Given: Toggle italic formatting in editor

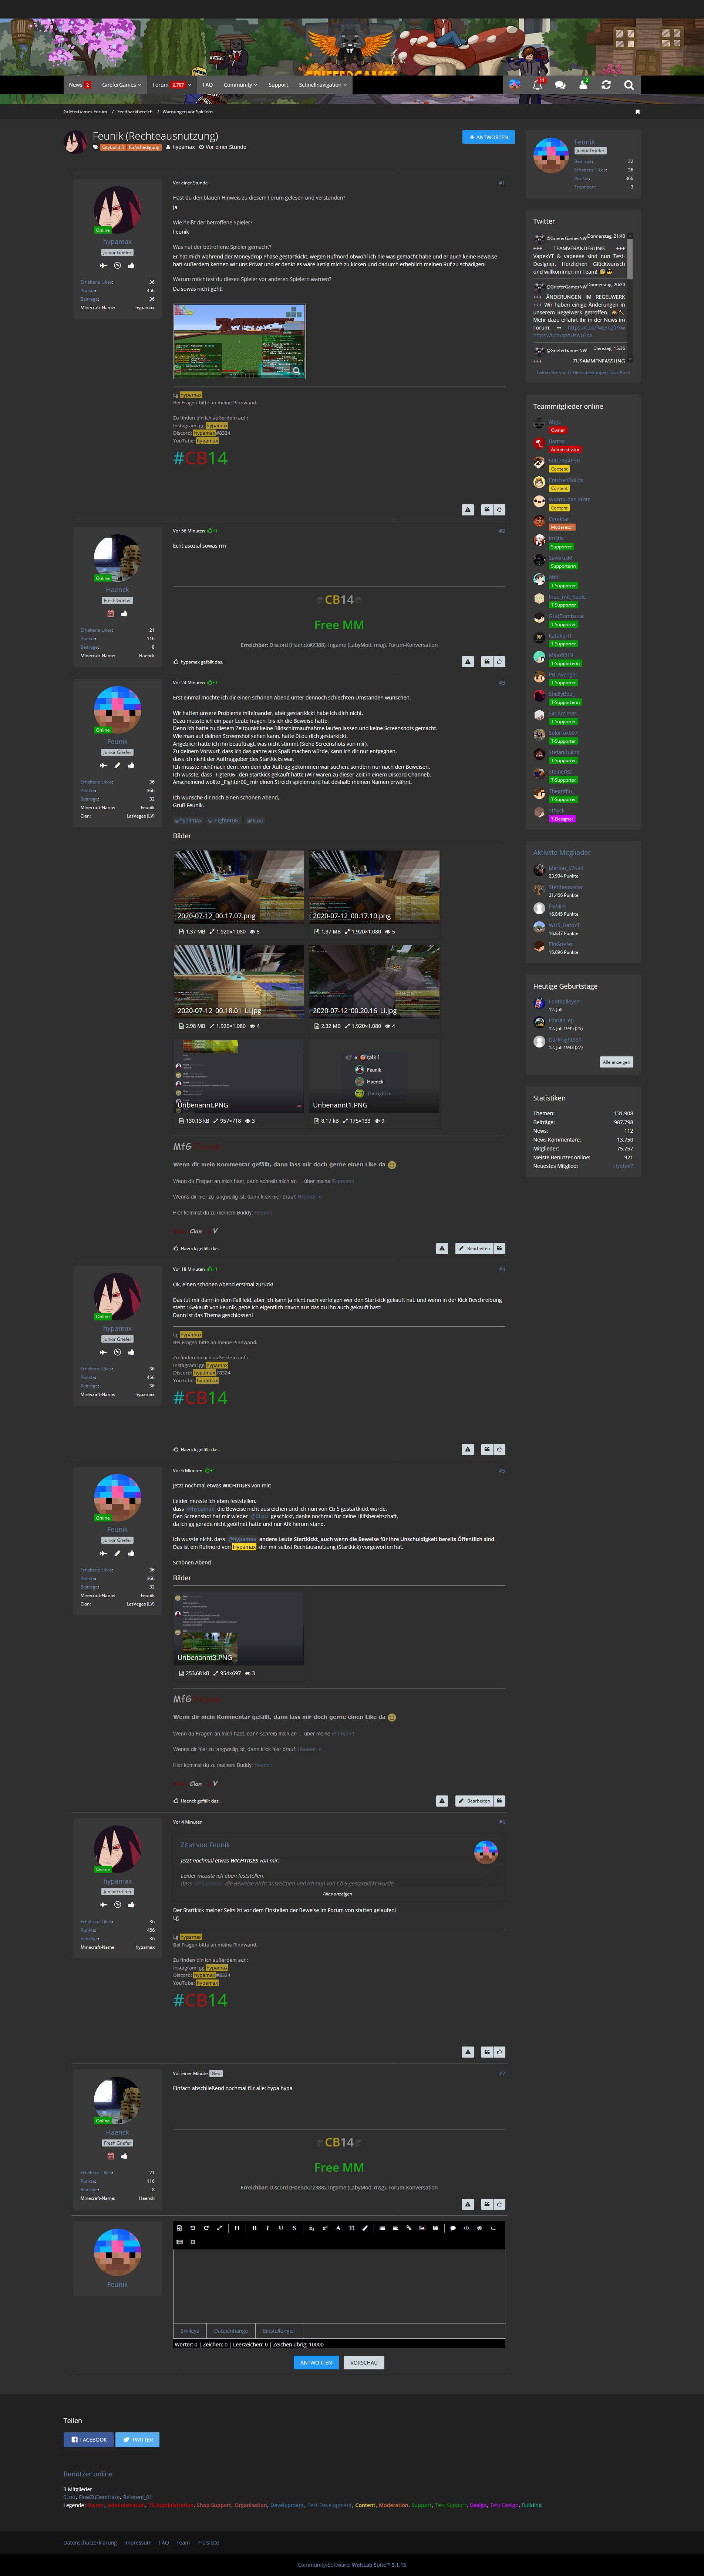Looking at the screenshot, I should [x=267, y=2228].
